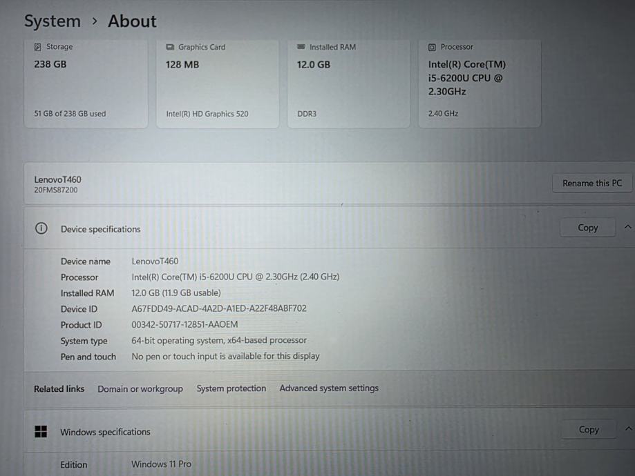
Task: Select the System type value text
Action: (x=218, y=341)
